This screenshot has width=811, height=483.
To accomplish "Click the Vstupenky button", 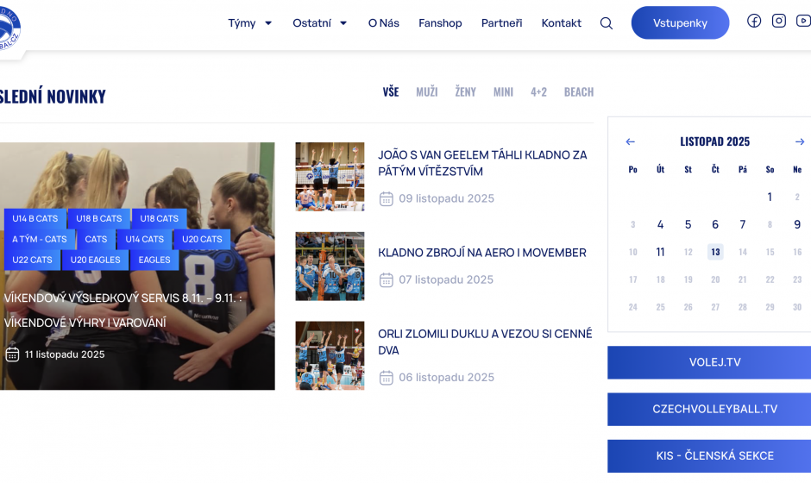I will pyautogui.click(x=680, y=23).
